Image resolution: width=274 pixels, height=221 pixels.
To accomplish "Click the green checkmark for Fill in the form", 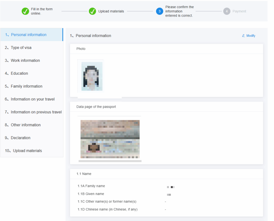I will tap(25, 11).
